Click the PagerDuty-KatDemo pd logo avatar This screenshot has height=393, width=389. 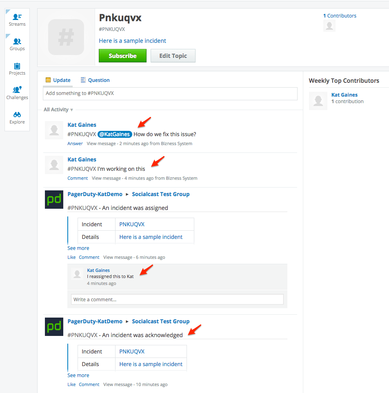click(x=54, y=199)
